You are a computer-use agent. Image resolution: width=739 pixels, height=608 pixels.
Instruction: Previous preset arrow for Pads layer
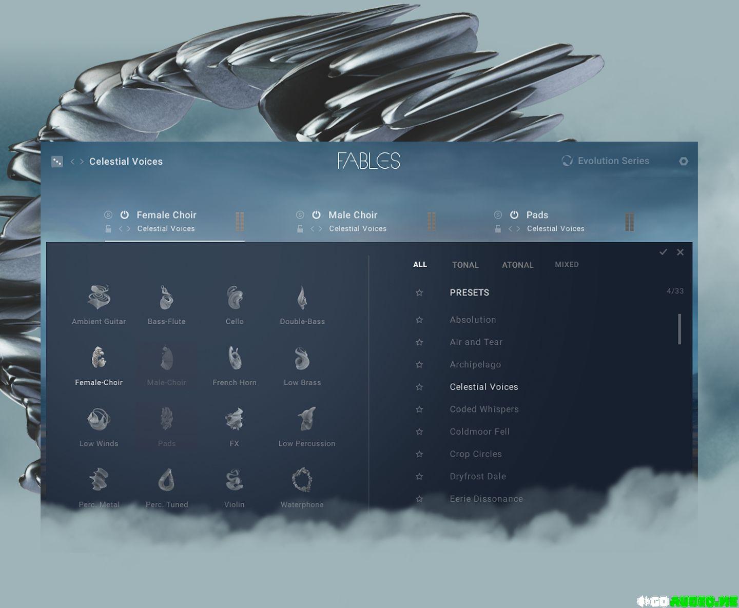coord(511,229)
